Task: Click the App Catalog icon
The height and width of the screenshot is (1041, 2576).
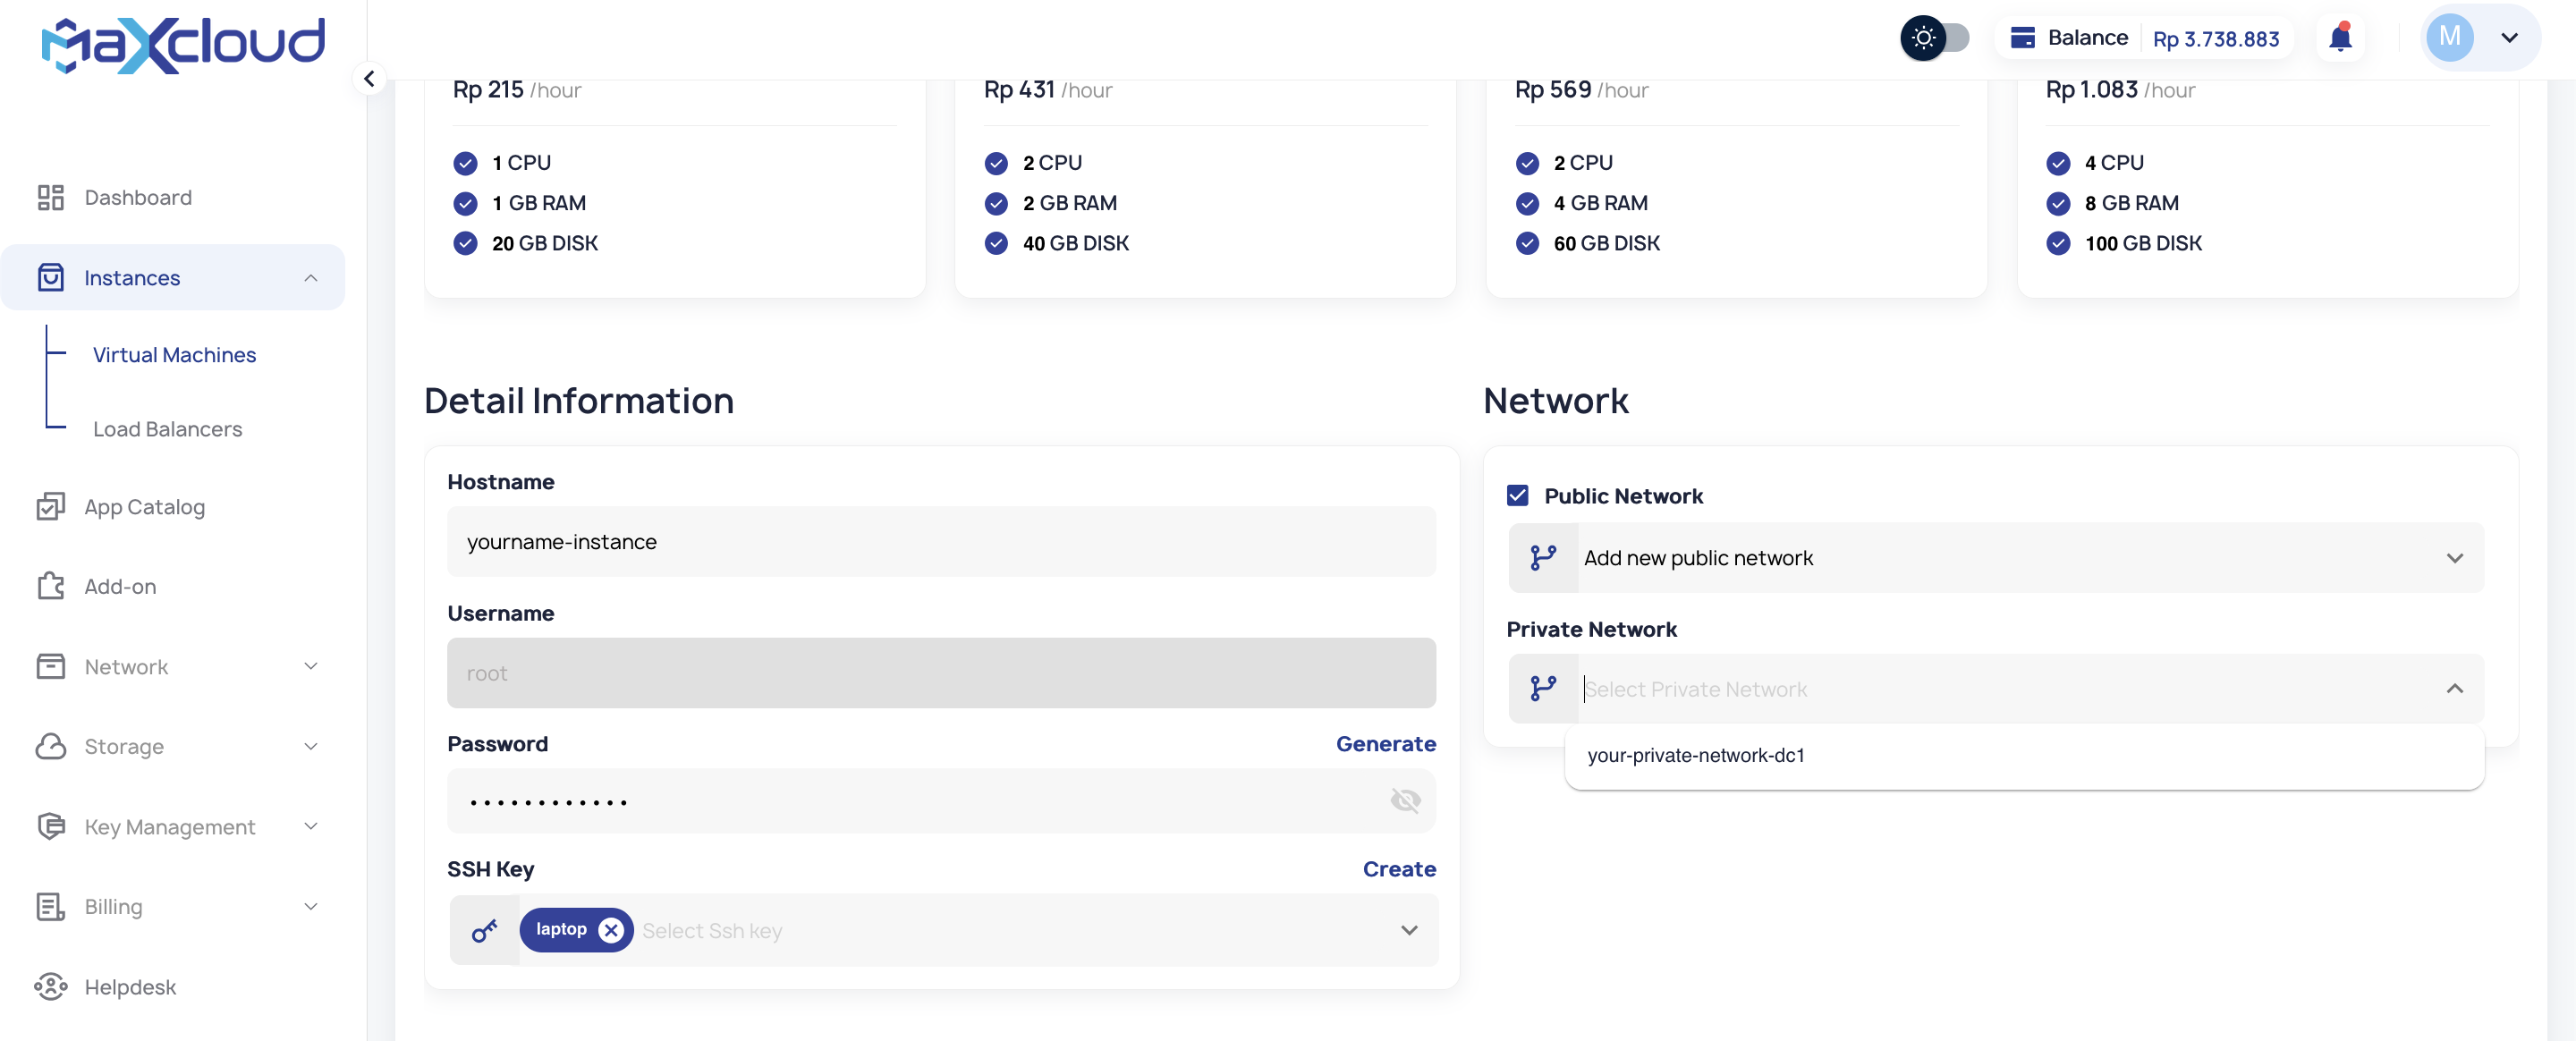Action: point(50,507)
